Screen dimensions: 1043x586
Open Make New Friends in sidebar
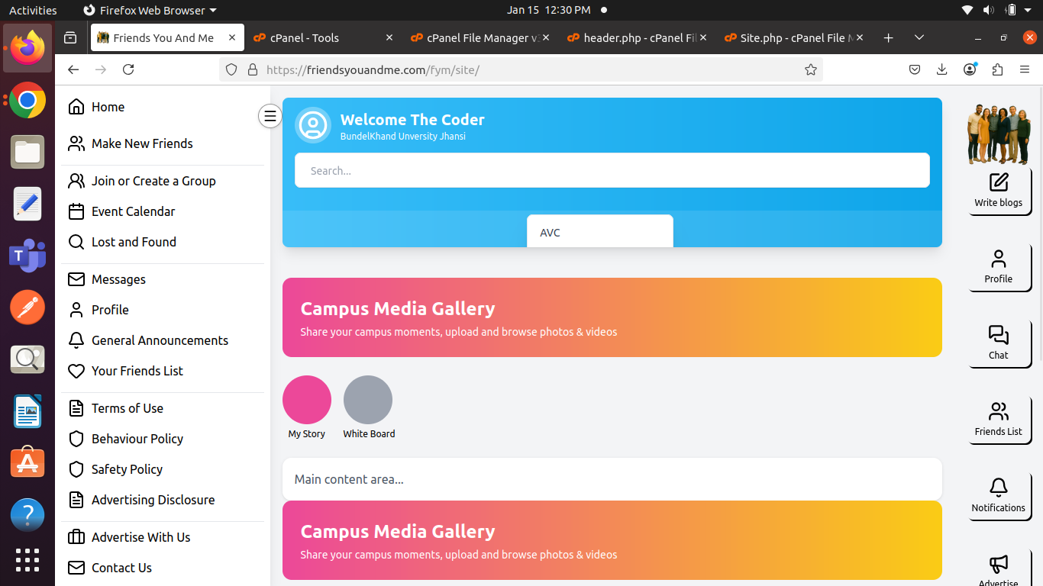click(x=142, y=143)
